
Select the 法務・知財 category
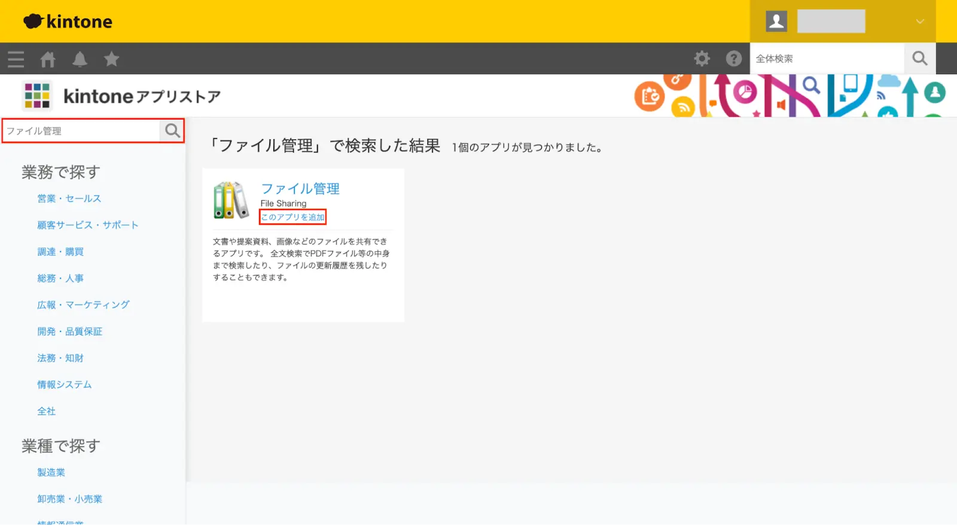point(60,358)
